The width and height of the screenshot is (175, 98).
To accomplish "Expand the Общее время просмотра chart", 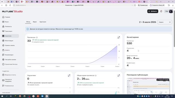I will coord(119,76).
